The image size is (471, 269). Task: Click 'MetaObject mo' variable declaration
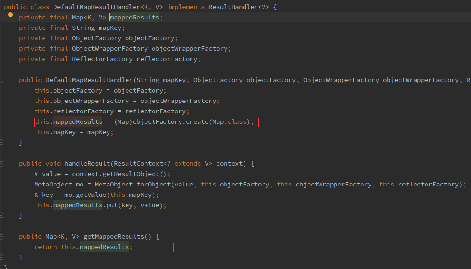pyautogui.click(x=59, y=185)
